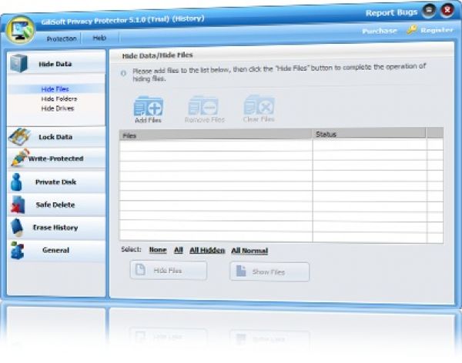
Task: Click the first empty row of file list
Action: tap(281, 145)
